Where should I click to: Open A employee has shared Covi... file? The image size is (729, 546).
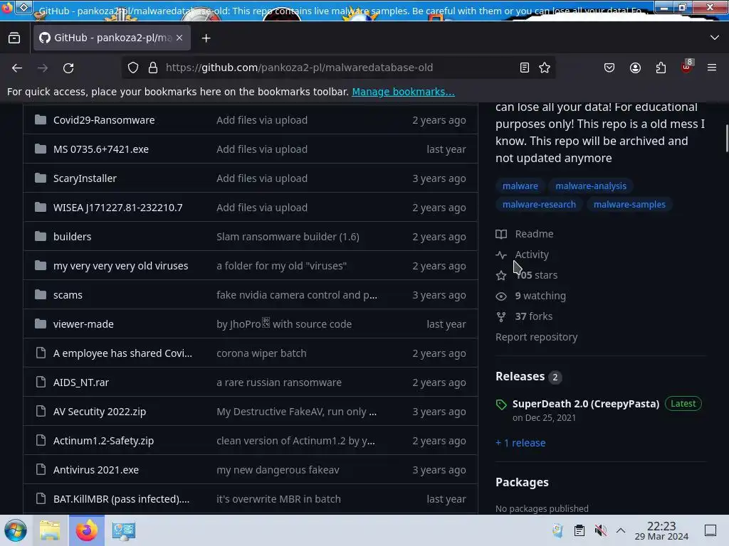pos(122,353)
